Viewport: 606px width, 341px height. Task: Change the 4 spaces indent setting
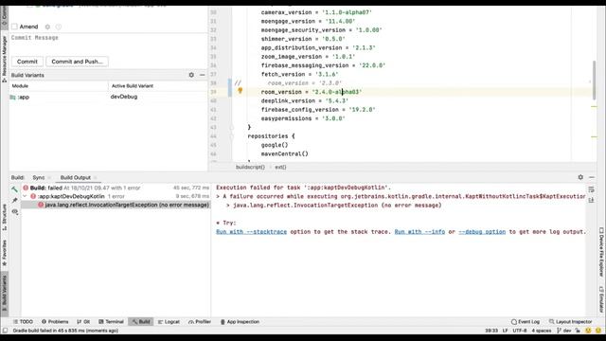click(x=542, y=331)
